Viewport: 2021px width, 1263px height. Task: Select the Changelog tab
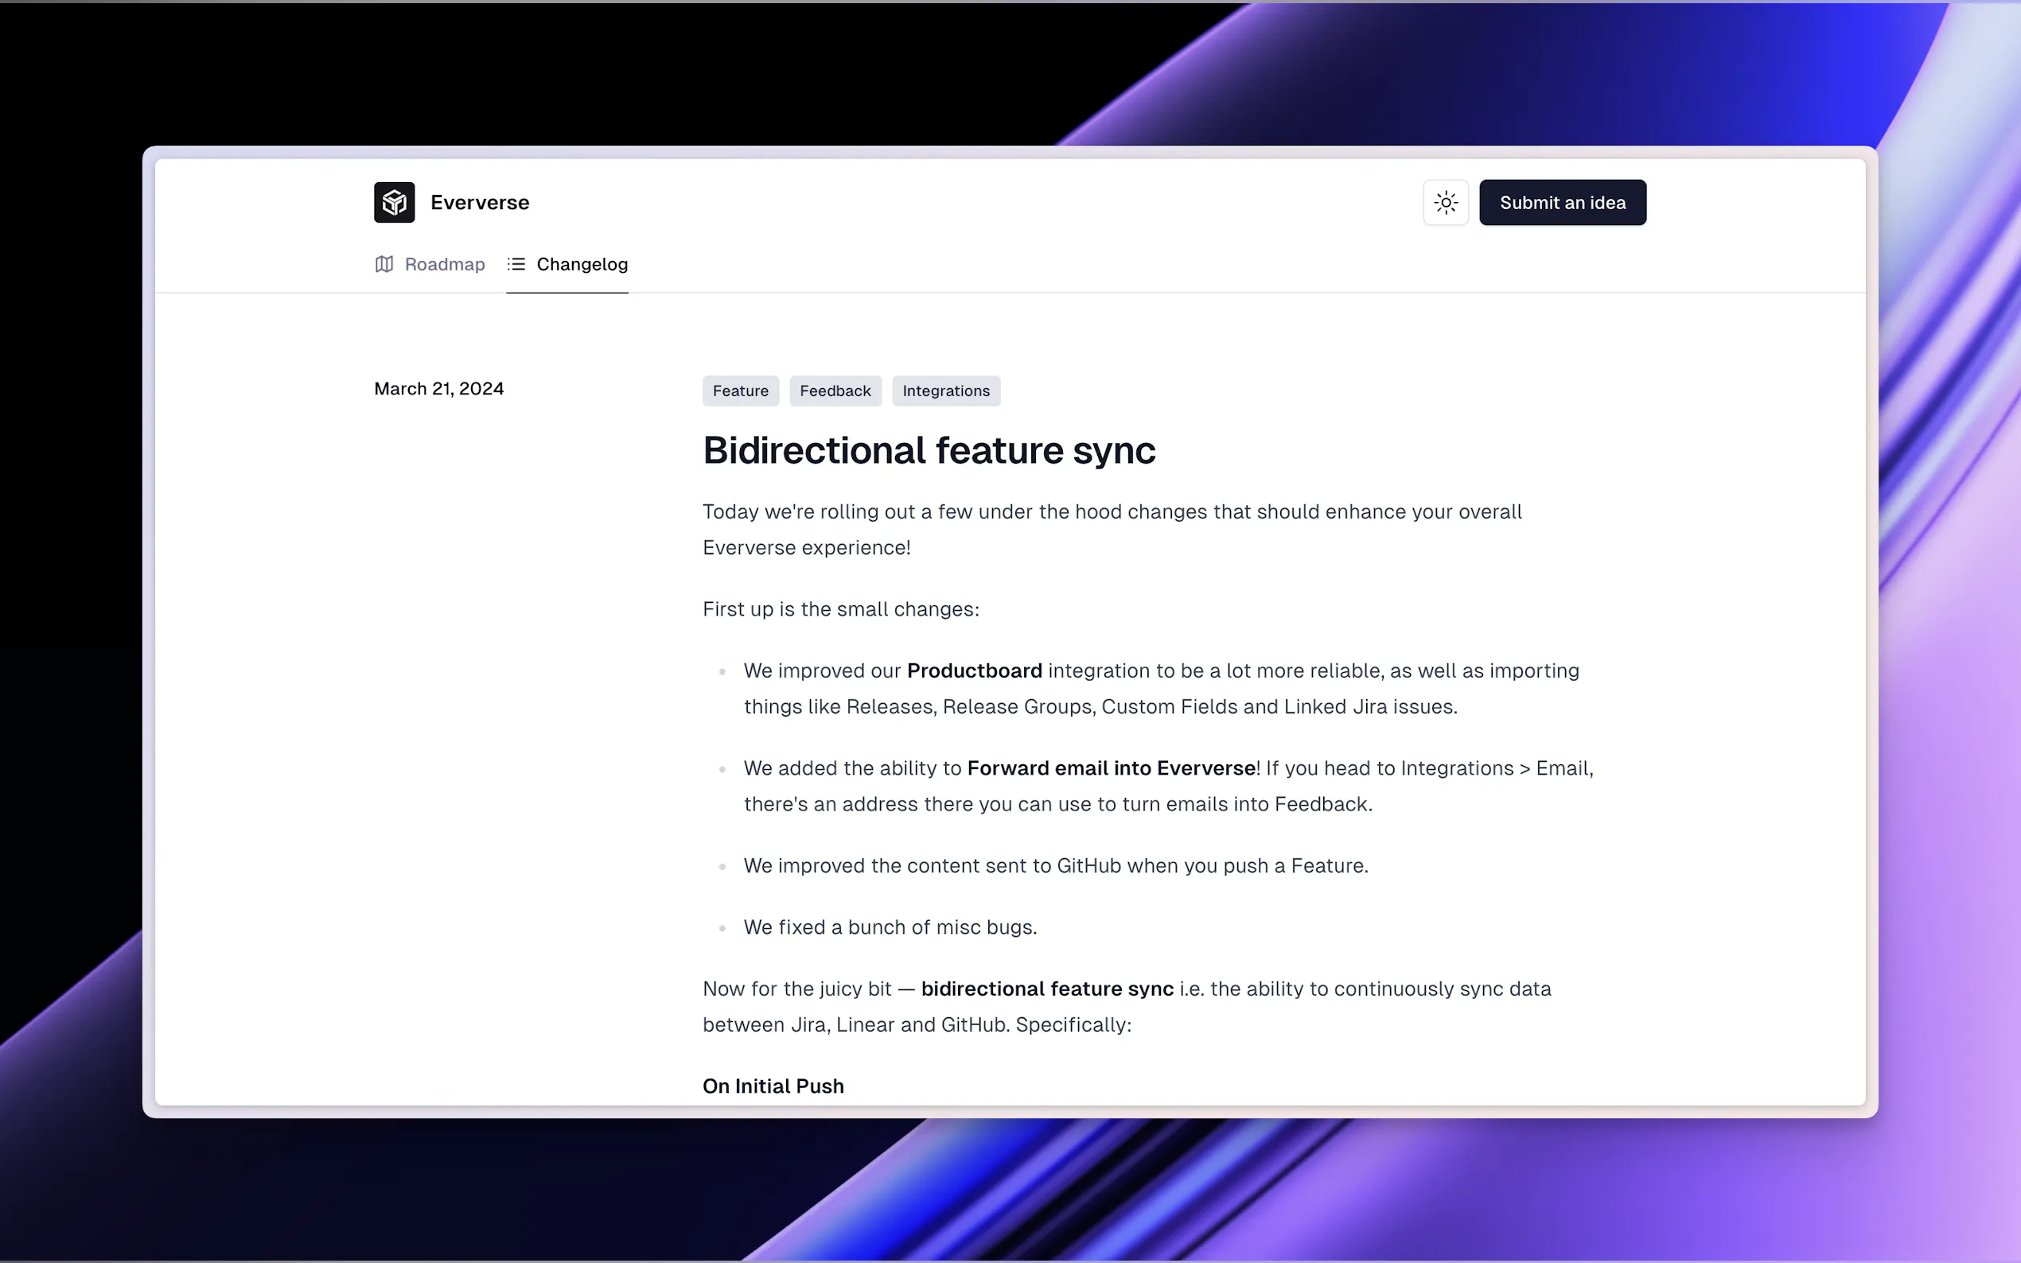(582, 264)
